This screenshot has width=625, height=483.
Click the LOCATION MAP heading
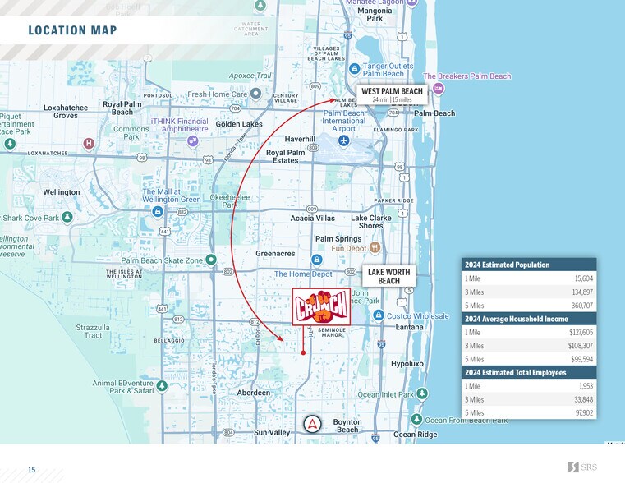pyautogui.click(x=72, y=30)
